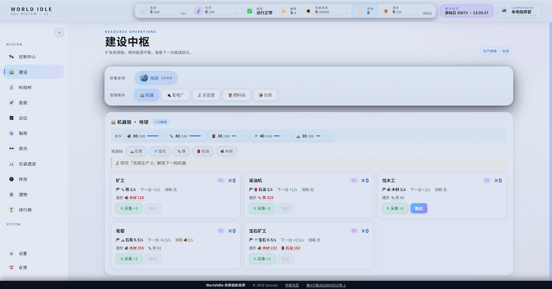Image resolution: width=552 pixels, height=289 pixels.
Task: Click the disabled 购买 on 炭窑 card
Action: tap(152, 259)
